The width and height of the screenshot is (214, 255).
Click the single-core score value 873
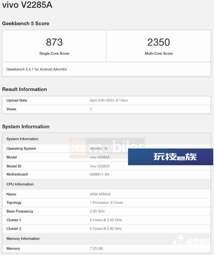[54, 42]
